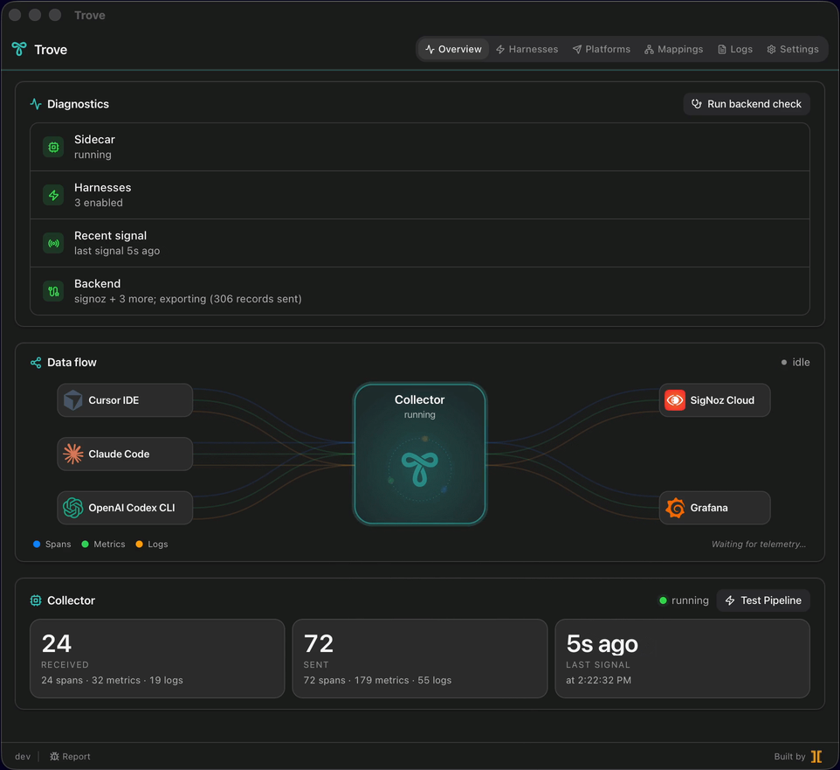Click the Mappings hierarchy icon

(649, 49)
